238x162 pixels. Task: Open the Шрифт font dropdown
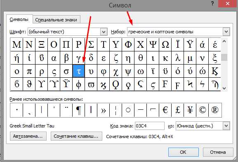click(x=104, y=32)
